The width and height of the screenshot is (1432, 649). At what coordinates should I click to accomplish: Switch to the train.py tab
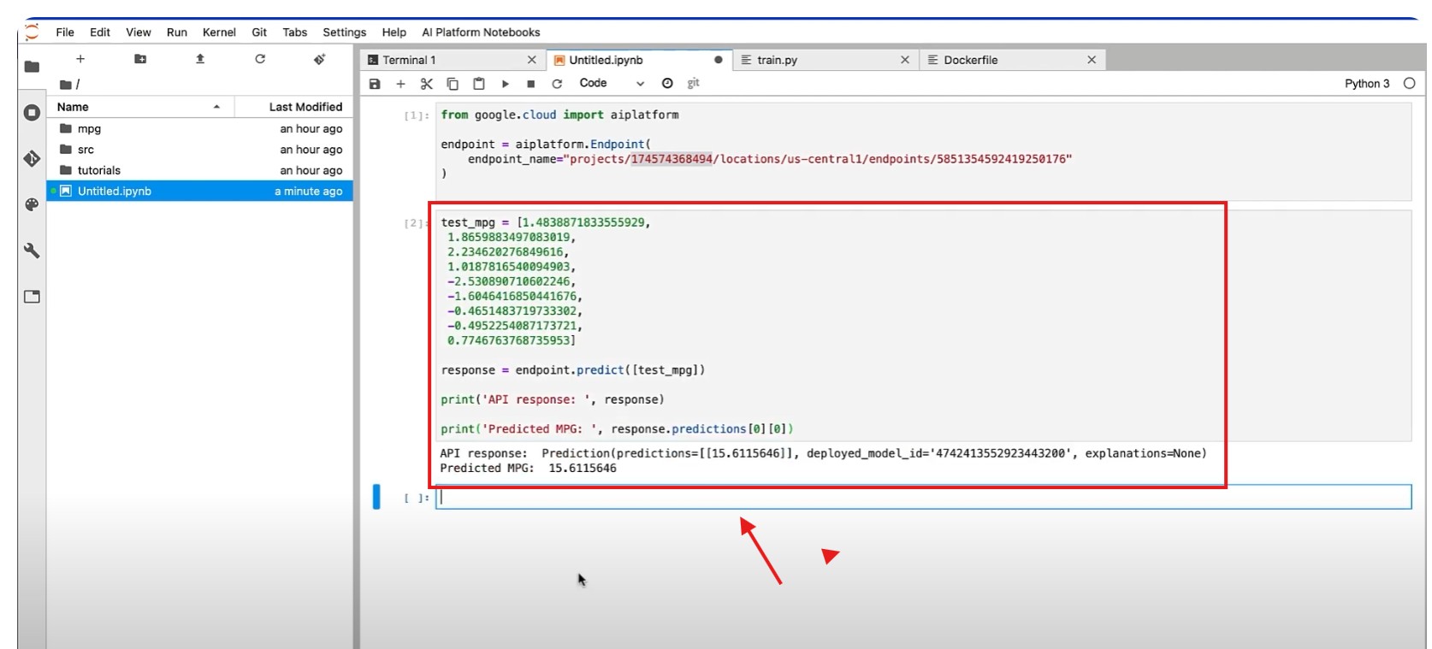pyautogui.click(x=777, y=60)
